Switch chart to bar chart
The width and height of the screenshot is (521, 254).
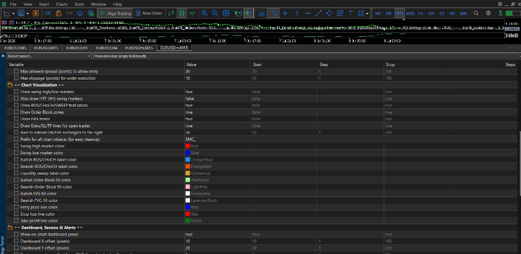tap(171, 13)
